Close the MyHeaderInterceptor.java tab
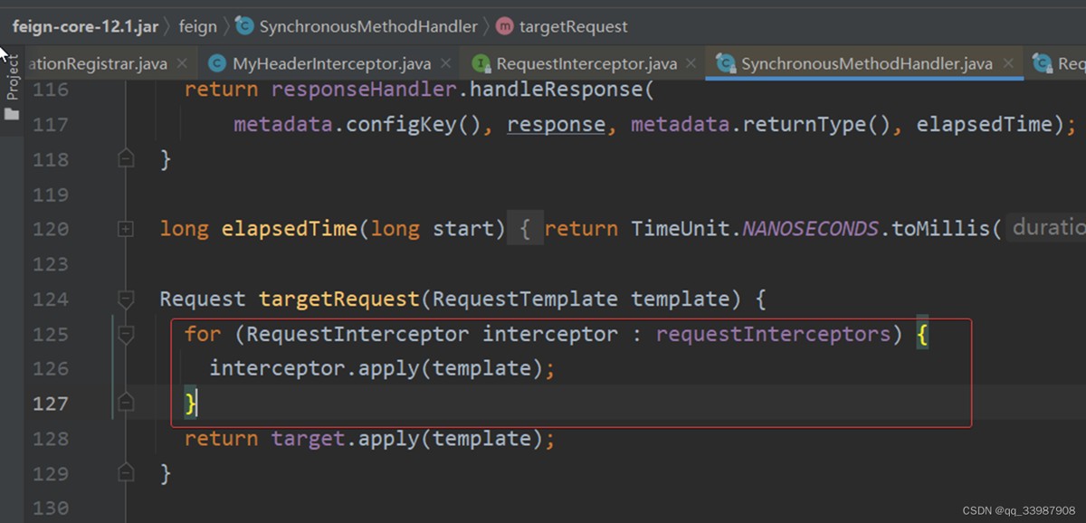The height and width of the screenshot is (523, 1086). click(x=446, y=63)
